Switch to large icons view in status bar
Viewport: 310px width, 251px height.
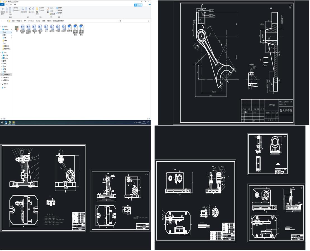pos(149,119)
